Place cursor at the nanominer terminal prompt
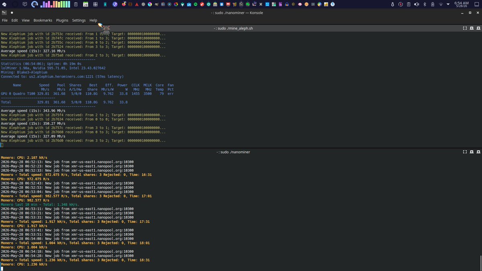The height and width of the screenshot is (271, 482). [x=2, y=269]
